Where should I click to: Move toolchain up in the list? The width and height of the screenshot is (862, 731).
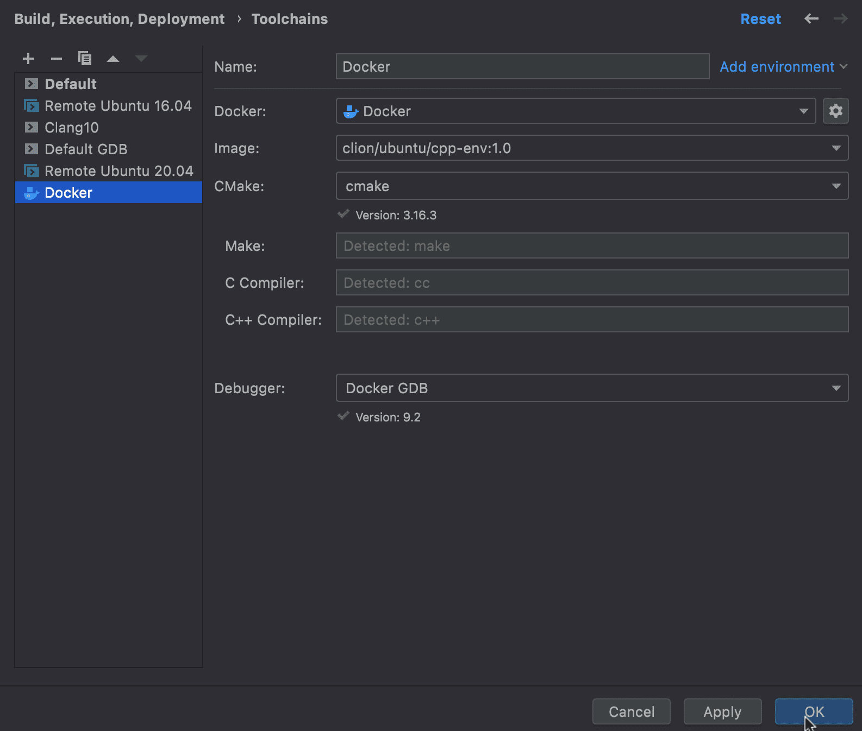coord(113,59)
